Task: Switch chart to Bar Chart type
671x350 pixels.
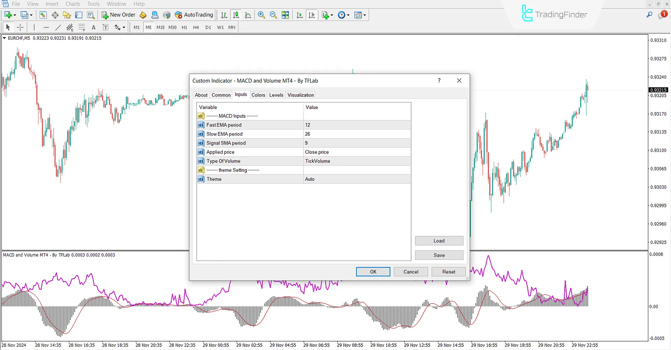Action: pyautogui.click(x=224, y=15)
